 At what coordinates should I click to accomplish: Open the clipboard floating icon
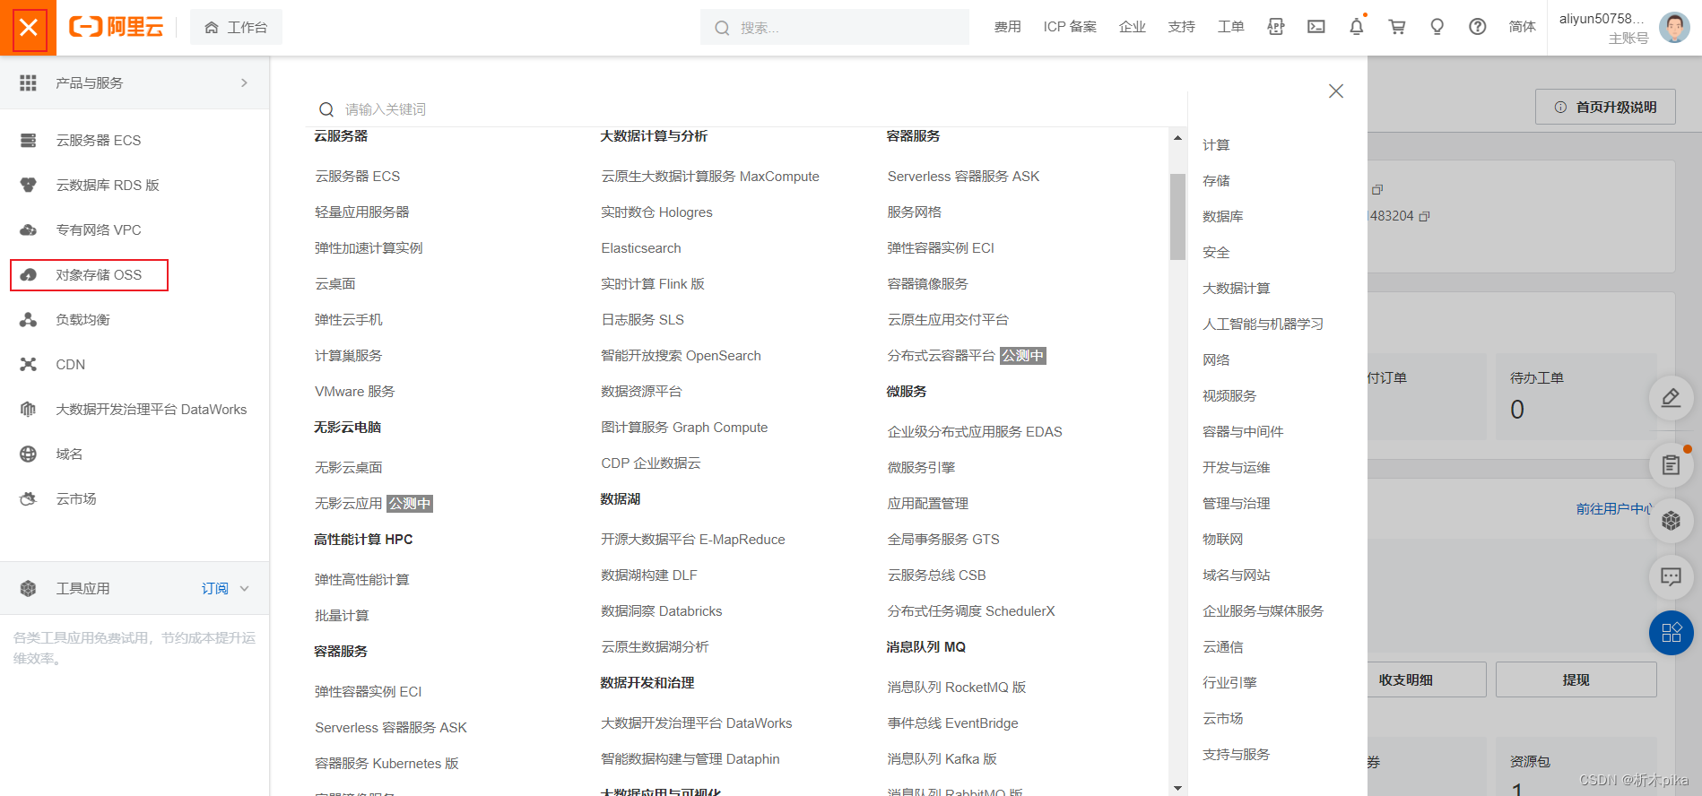[x=1671, y=464]
